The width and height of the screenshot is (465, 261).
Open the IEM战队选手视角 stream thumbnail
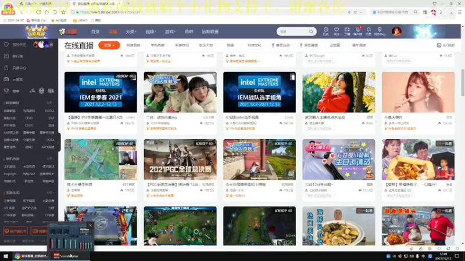259,92
